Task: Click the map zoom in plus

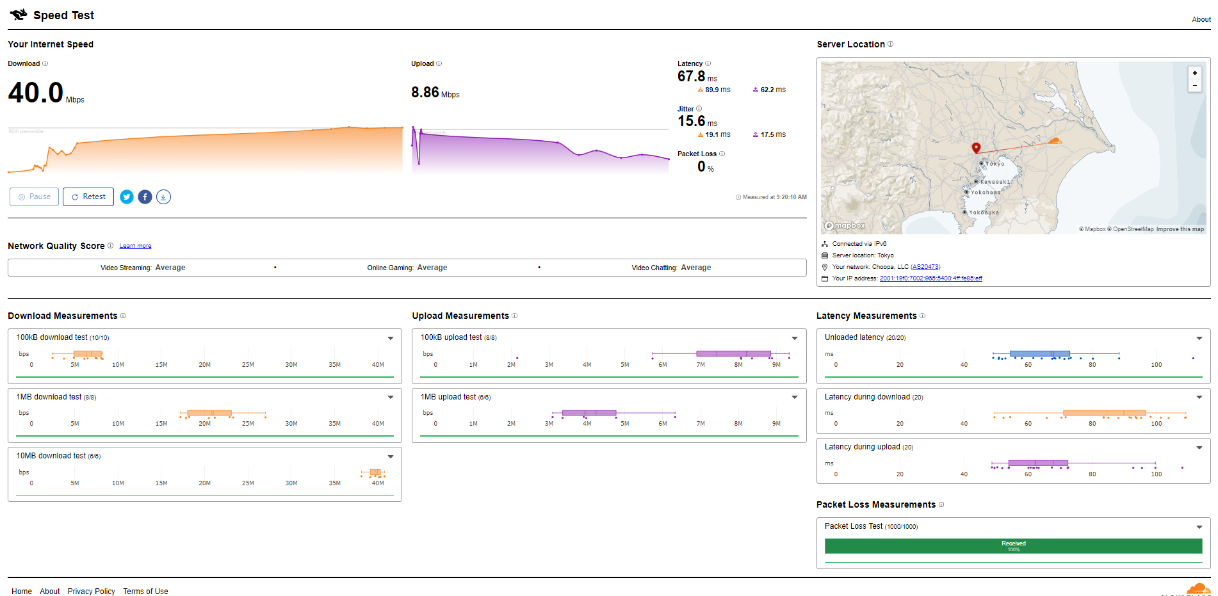Action: click(1194, 73)
